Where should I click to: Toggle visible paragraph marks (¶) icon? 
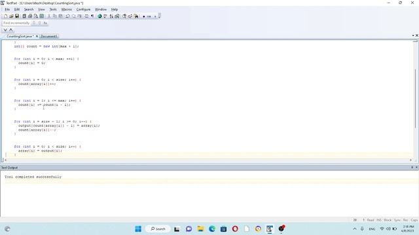(x=92, y=16)
